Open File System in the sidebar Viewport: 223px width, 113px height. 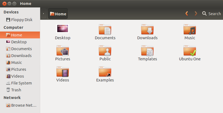click(x=20, y=83)
